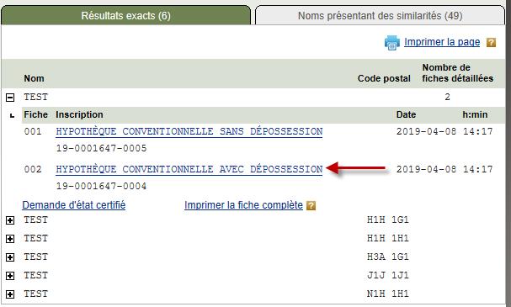Click Imprimer la fiche complète link

coord(243,205)
